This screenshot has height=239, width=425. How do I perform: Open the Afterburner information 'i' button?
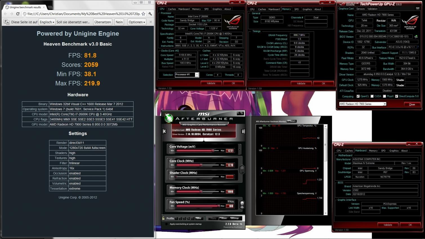coord(243,131)
